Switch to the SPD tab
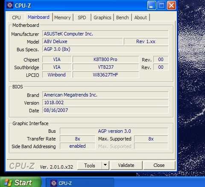The image size is (205, 187). point(82,18)
